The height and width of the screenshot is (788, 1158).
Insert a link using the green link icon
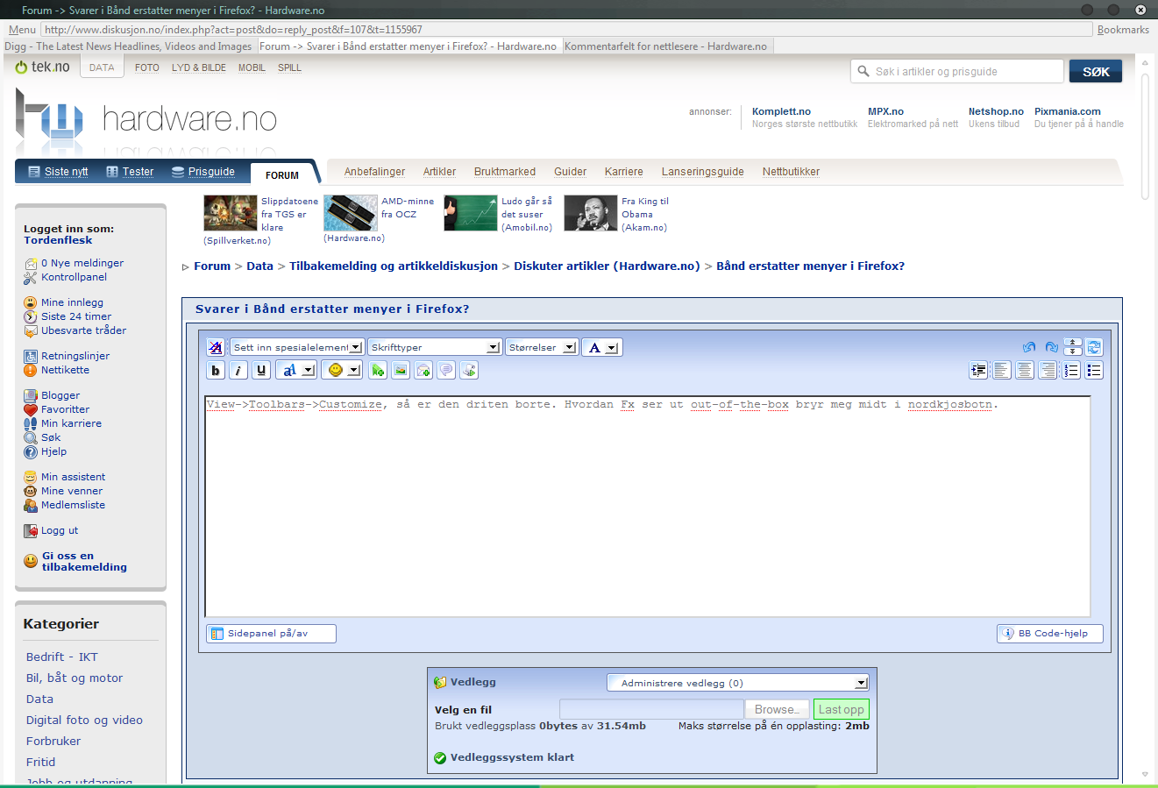(378, 370)
